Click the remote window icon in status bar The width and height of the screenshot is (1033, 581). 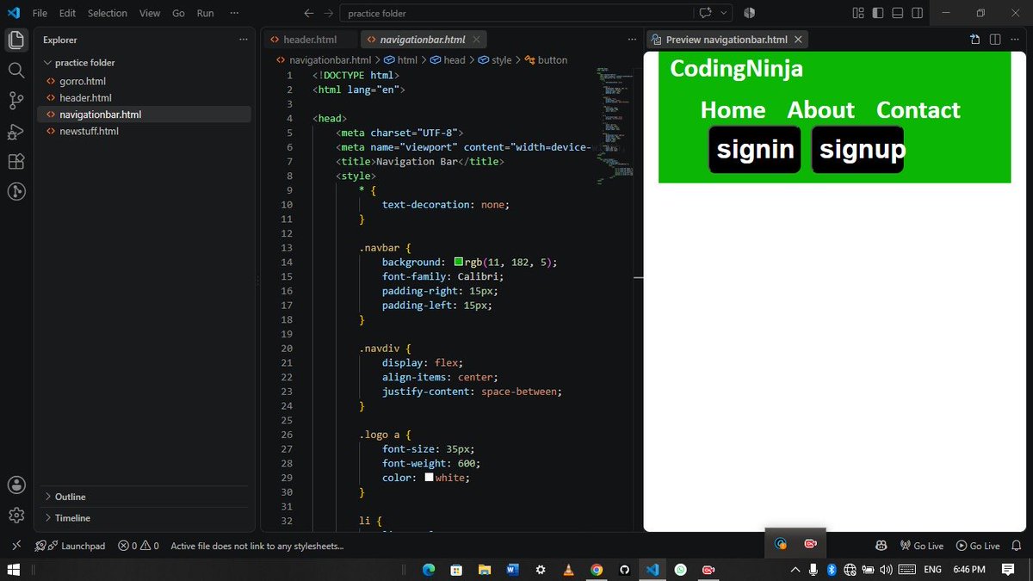point(15,546)
